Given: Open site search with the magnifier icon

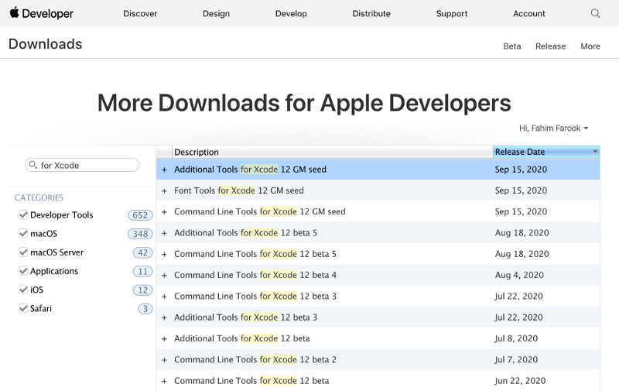Looking at the screenshot, I should tap(595, 13).
